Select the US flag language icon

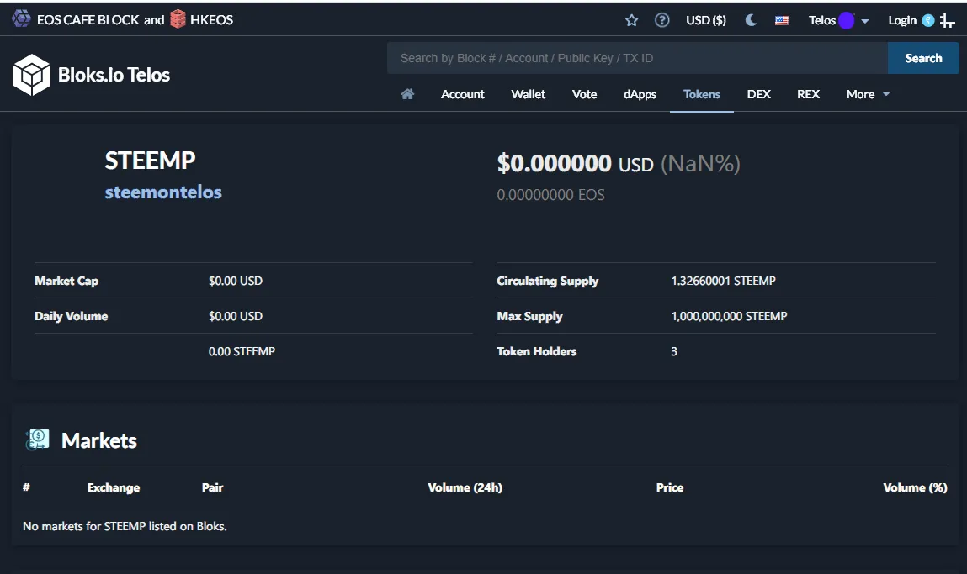point(781,20)
